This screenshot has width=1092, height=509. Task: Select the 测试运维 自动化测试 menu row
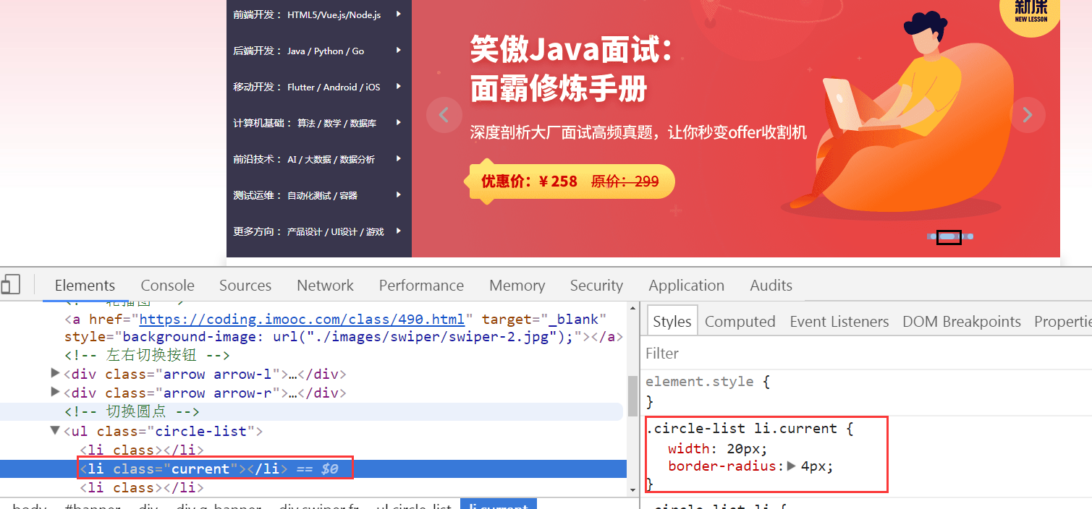[x=319, y=195]
